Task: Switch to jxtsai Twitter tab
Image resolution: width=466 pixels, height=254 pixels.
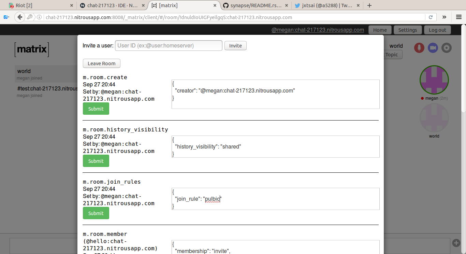Action: [x=327, y=5]
